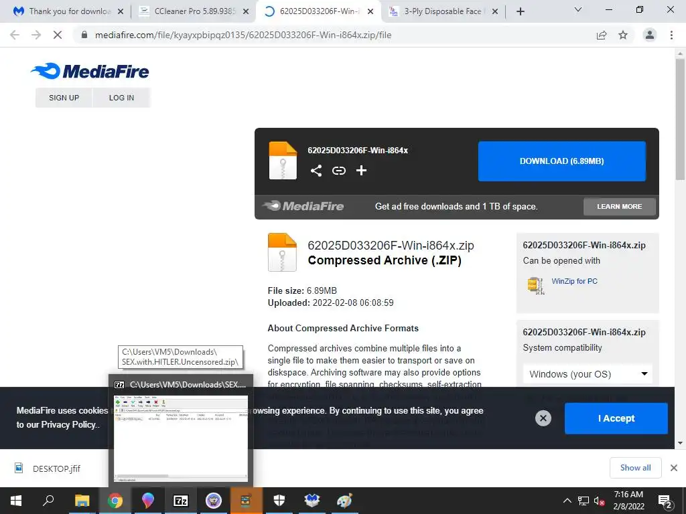The image size is (686, 514).
Task: Click the share icon under file name
Action: [316, 171]
